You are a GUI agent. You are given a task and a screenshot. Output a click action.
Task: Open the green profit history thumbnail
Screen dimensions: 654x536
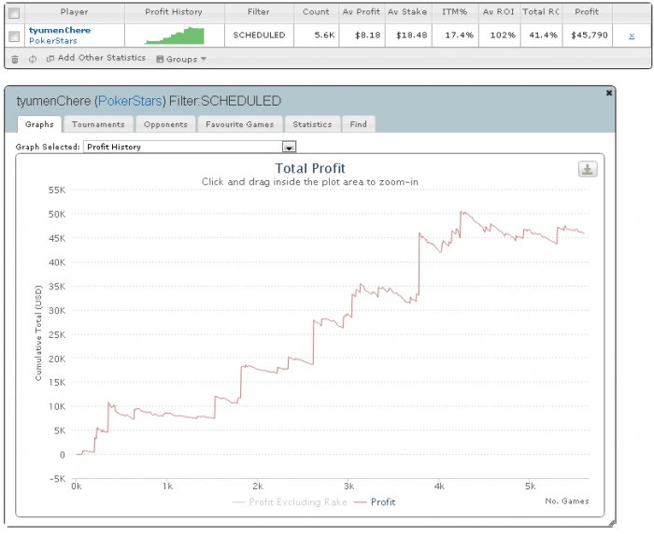pos(175,35)
